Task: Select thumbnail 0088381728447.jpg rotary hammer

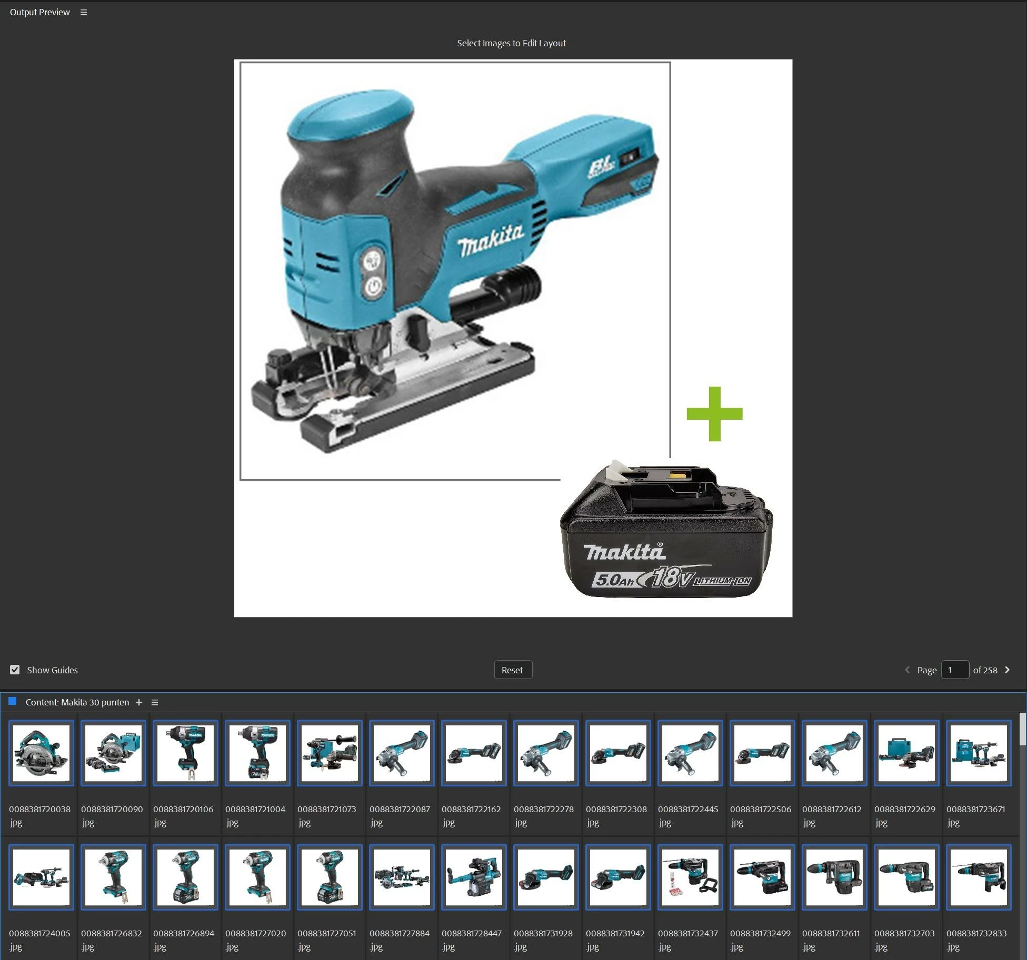Action: [474, 877]
